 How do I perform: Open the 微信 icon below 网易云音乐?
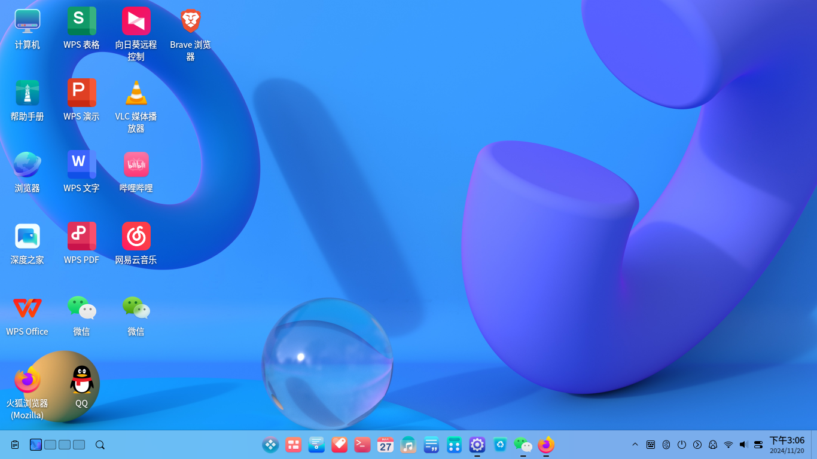point(136,308)
